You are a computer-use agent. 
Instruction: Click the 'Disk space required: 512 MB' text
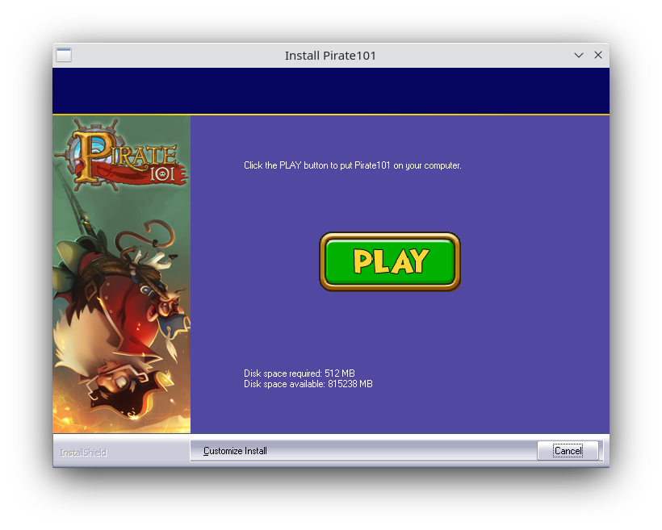[x=299, y=374]
